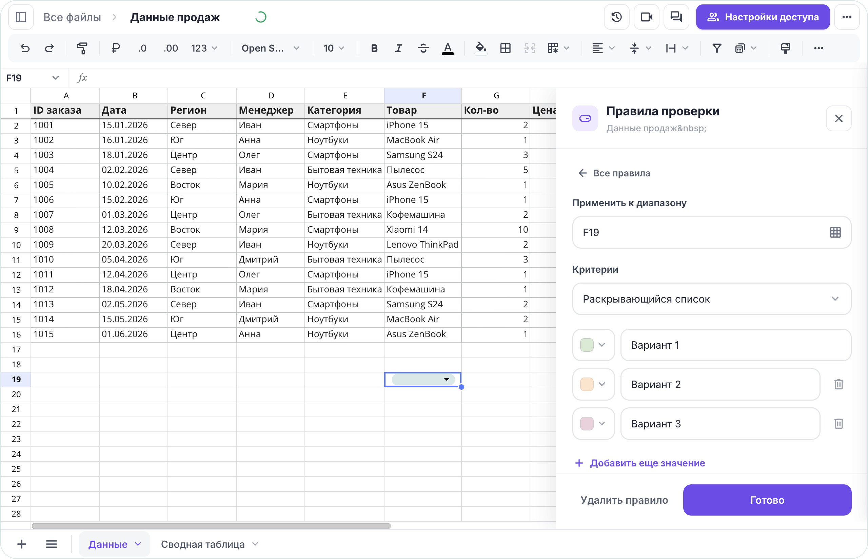Open Данные tab menu chevron
The image size is (868, 559).
[x=138, y=544]
